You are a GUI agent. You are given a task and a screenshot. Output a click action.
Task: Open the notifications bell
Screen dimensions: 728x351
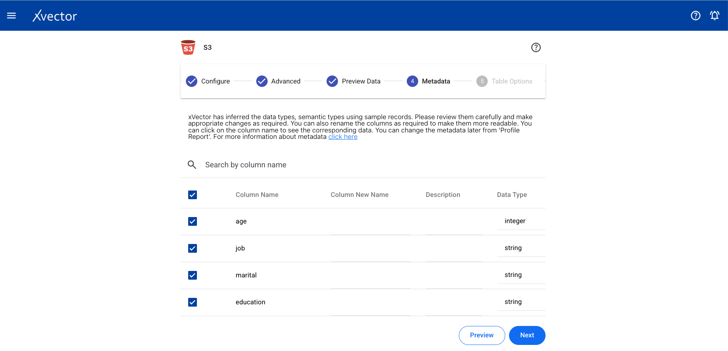tap(715, 16)
